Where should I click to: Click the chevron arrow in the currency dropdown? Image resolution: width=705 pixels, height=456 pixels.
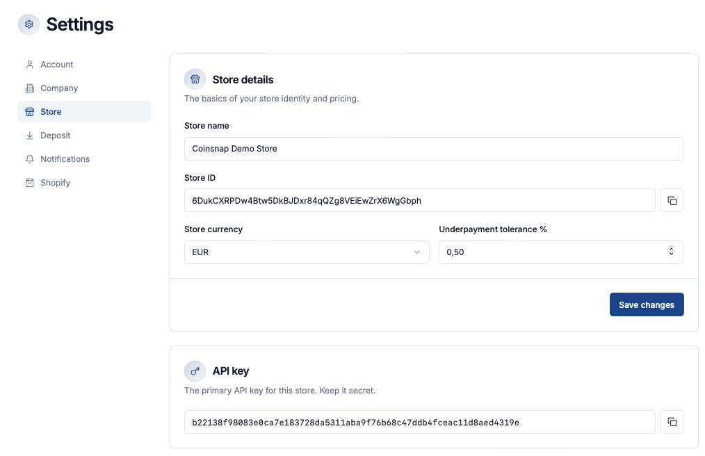coord(416,252)
